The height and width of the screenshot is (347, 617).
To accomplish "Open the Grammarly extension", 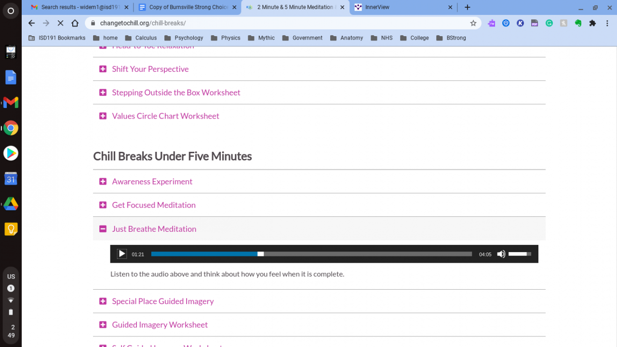I will coord(549,23).
